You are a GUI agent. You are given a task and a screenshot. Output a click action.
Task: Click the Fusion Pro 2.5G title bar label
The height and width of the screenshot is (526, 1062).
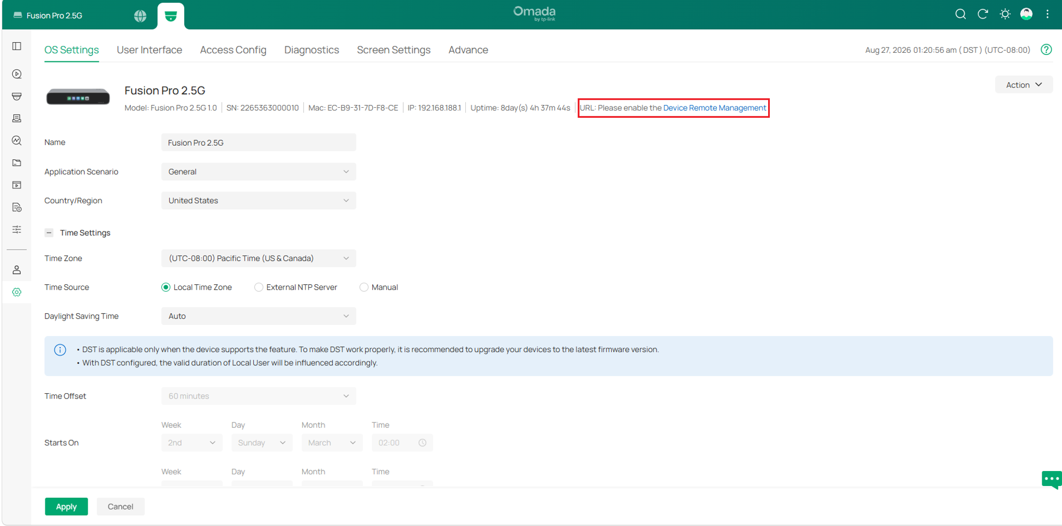click(x=54, y=15)
